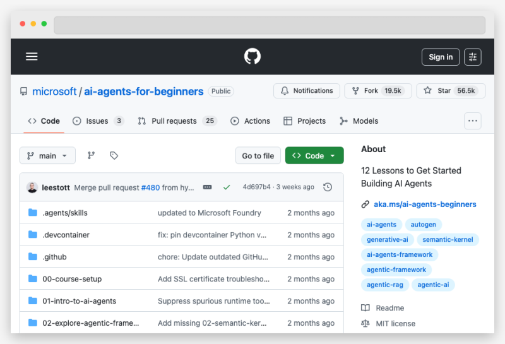Click the GitHub logo icon
The width and height of the screenshot is (505, 344).
[252, 57]
